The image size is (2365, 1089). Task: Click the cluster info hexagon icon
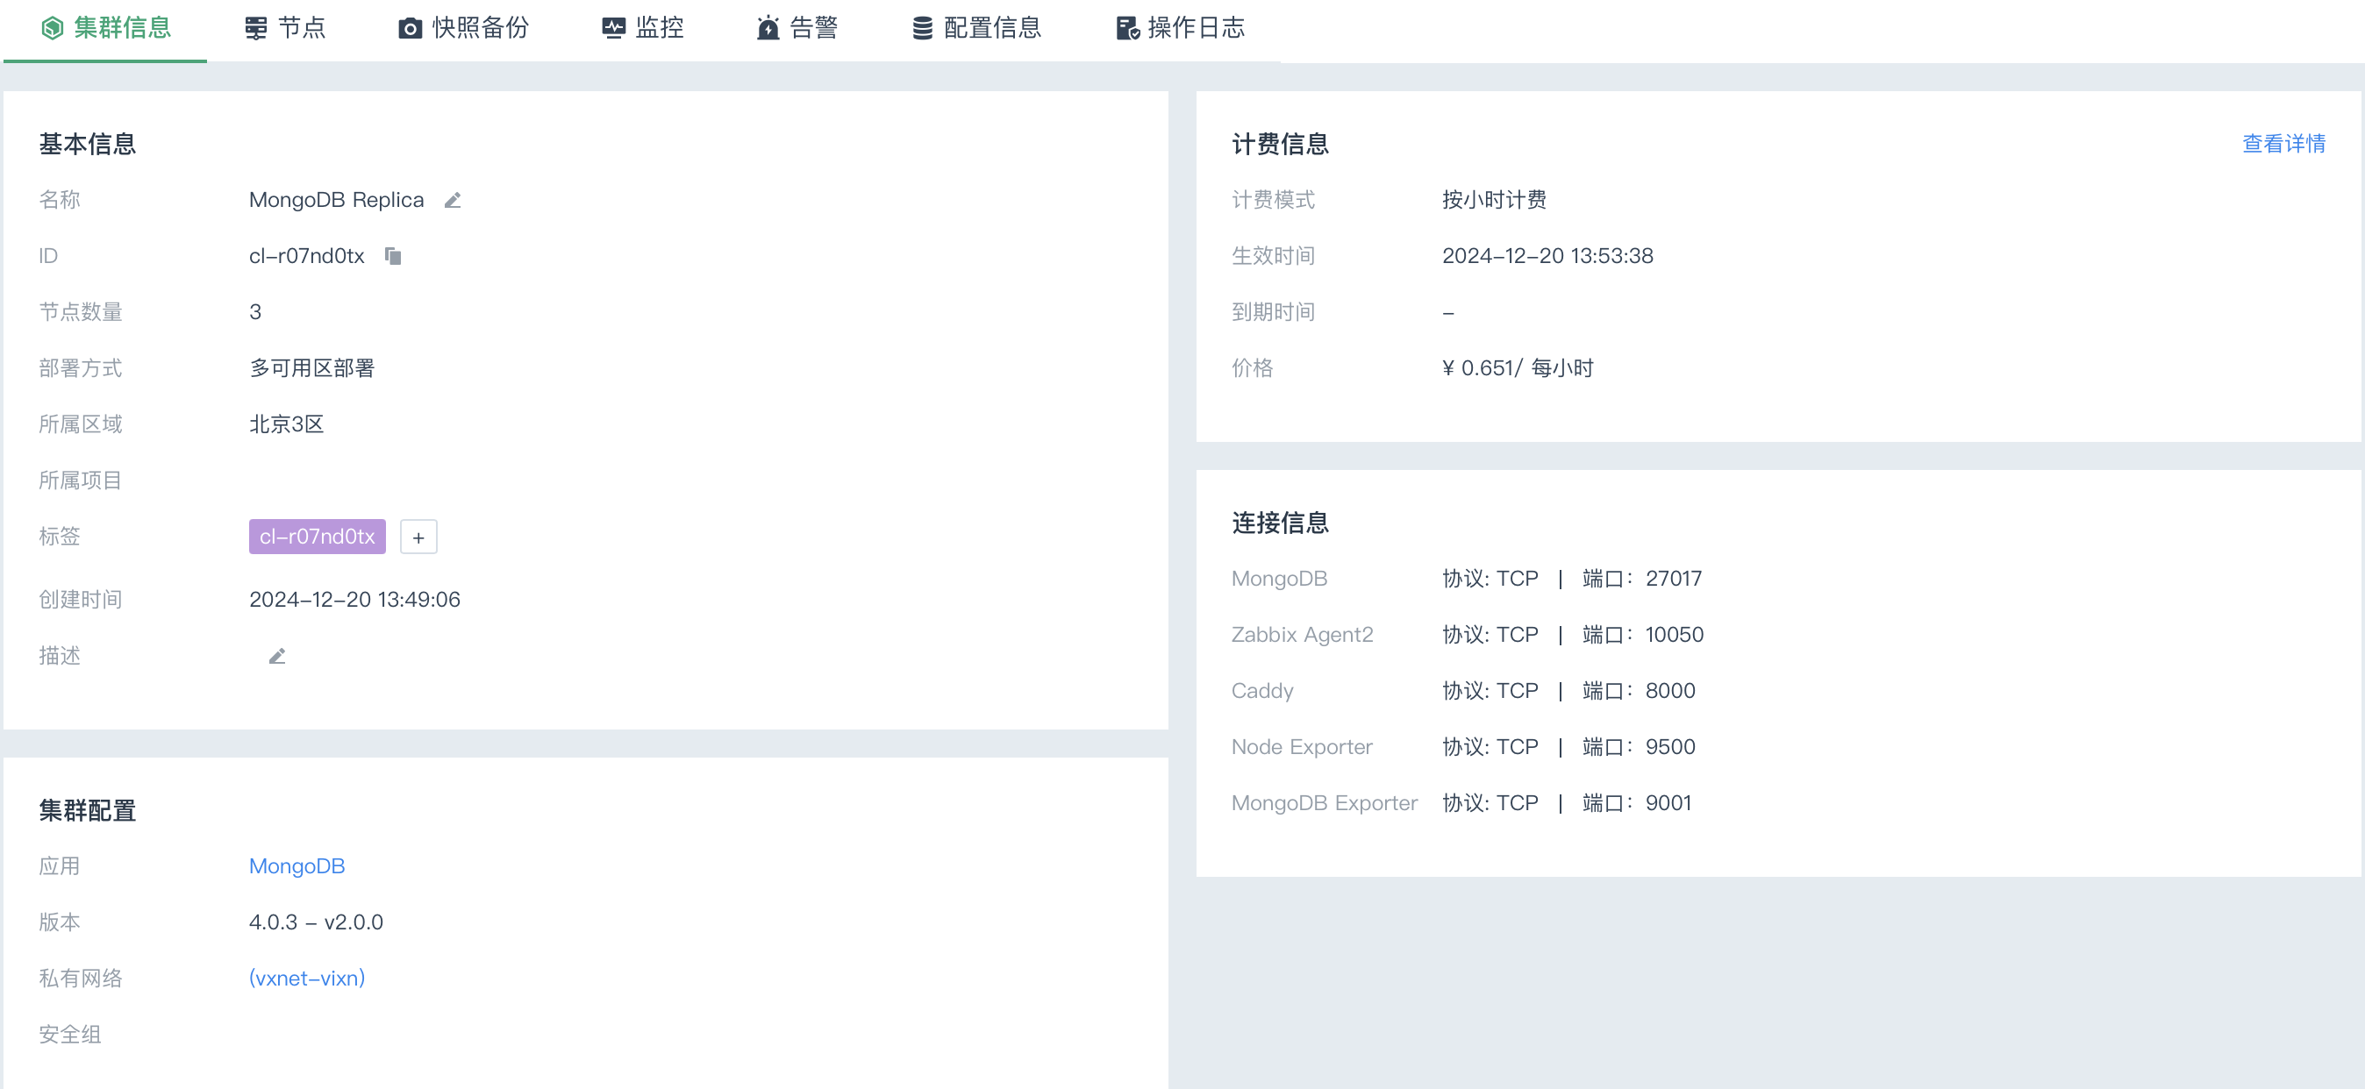(x=53, y=28)
